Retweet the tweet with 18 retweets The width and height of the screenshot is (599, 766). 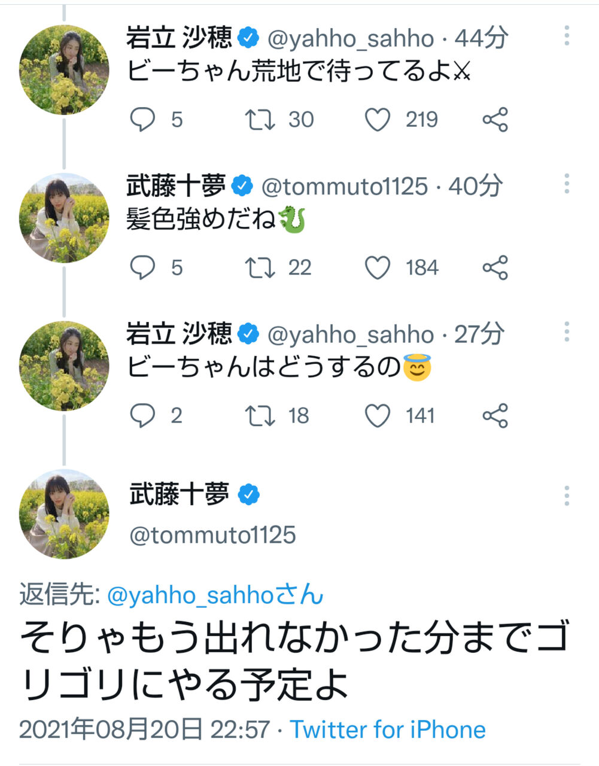coord(260,415)
